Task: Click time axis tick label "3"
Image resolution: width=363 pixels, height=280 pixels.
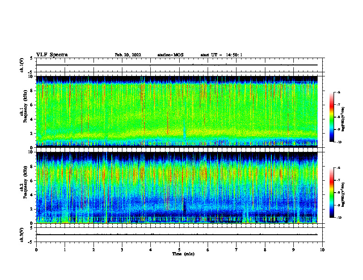Action: point(122,250)
